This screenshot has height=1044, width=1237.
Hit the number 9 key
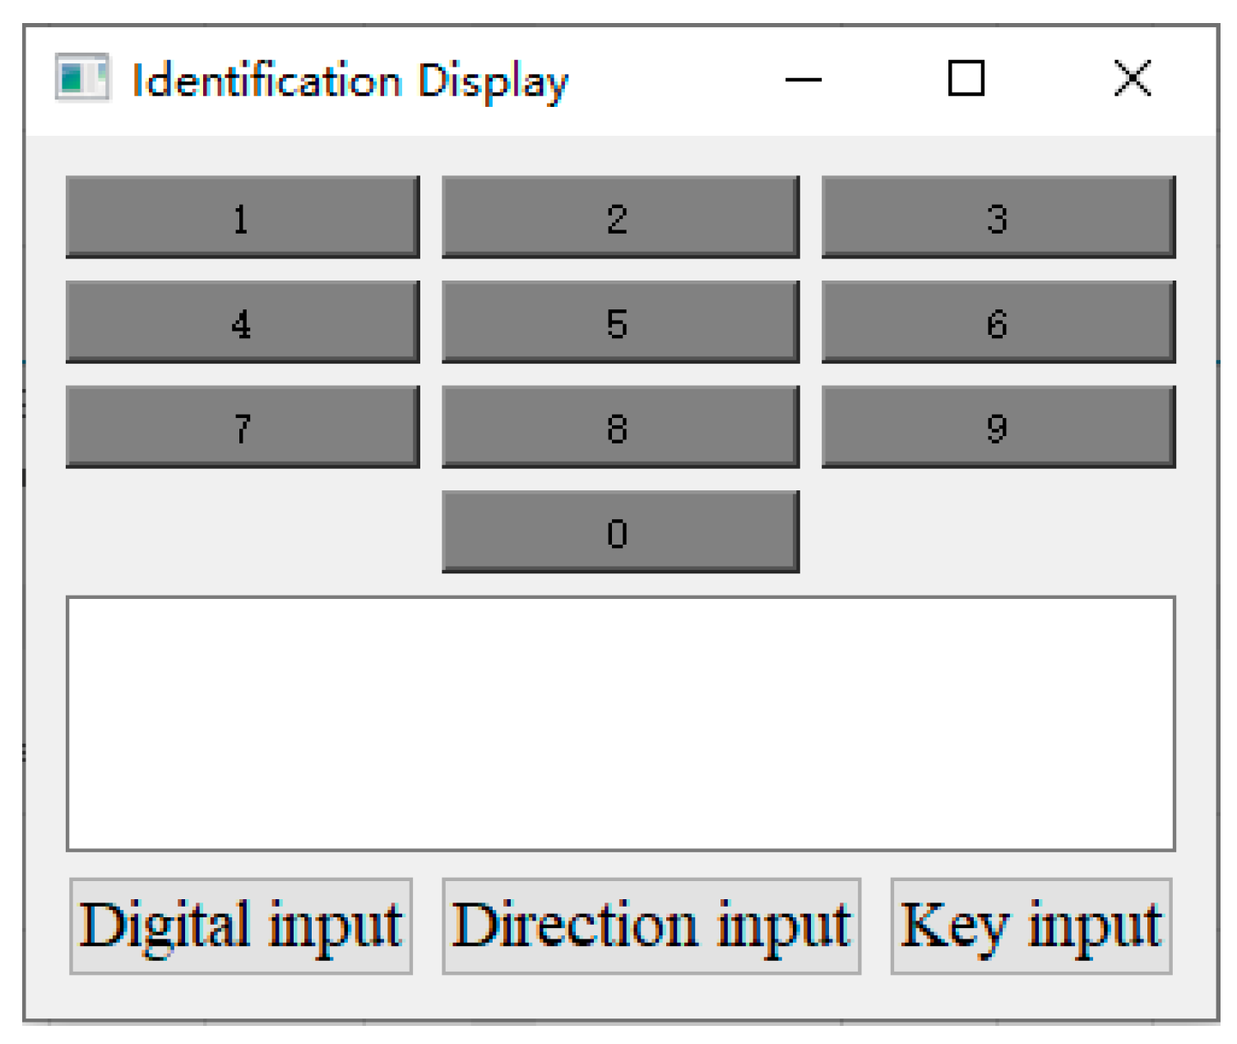point(998,427)
